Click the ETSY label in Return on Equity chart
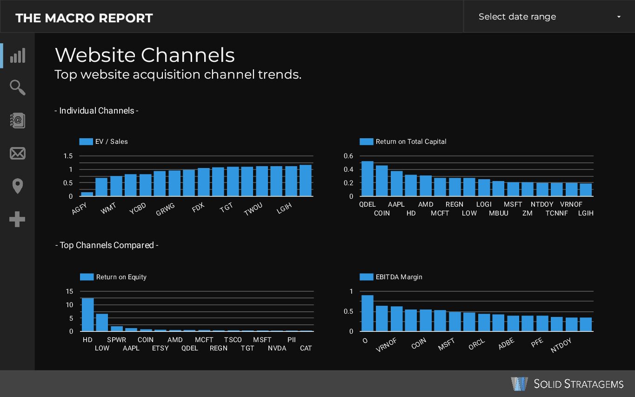Screen dimensions: 635x397 click(160, 348)
